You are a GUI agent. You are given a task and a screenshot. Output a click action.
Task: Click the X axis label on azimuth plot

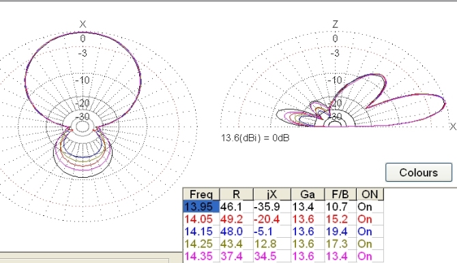(x=83, y=24)
